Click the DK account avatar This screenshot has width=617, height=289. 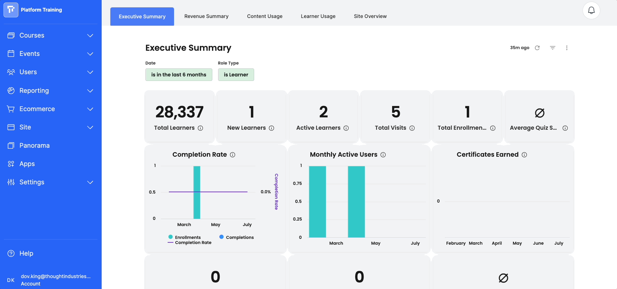(x=11, y=280)
